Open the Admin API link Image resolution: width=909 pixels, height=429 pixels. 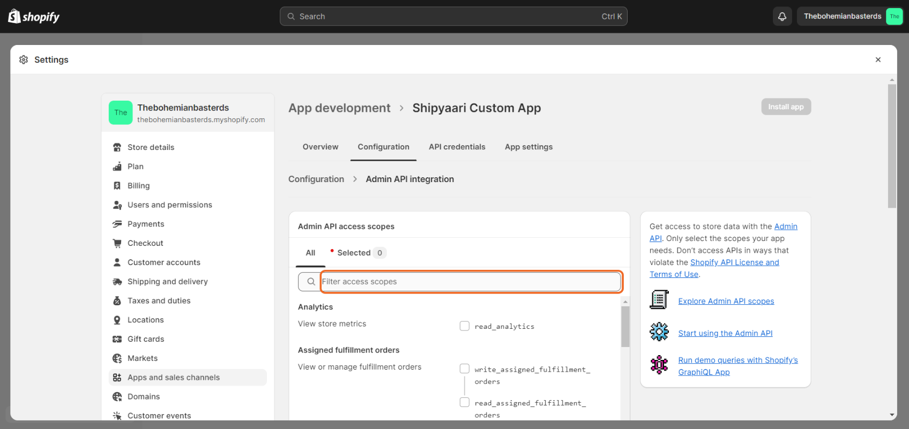pyautogui.click(x=786, y=227)
